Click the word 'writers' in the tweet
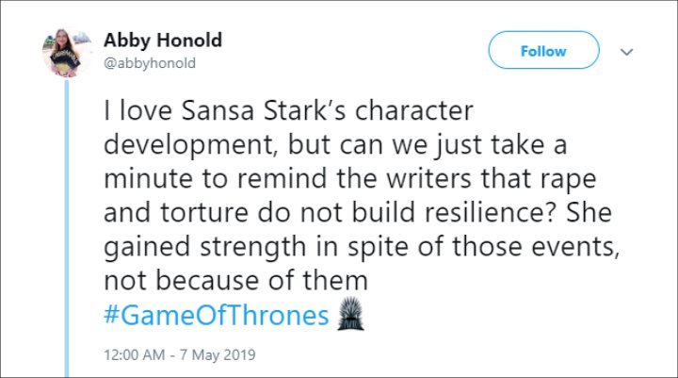Screen dimensions: 678x378 pos(428,179)
